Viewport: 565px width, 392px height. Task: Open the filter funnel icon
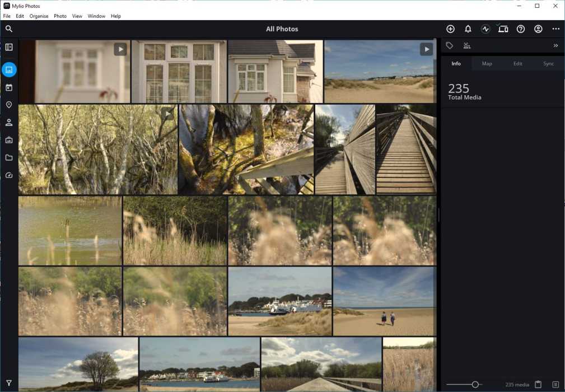tap(9, 384)
